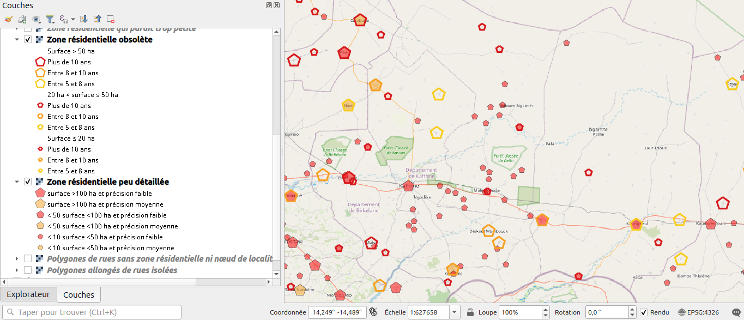Collapse the Zone résidentielle obsolète tree
The height and width of the screenshot is (320, 744).
pos(17,40)
